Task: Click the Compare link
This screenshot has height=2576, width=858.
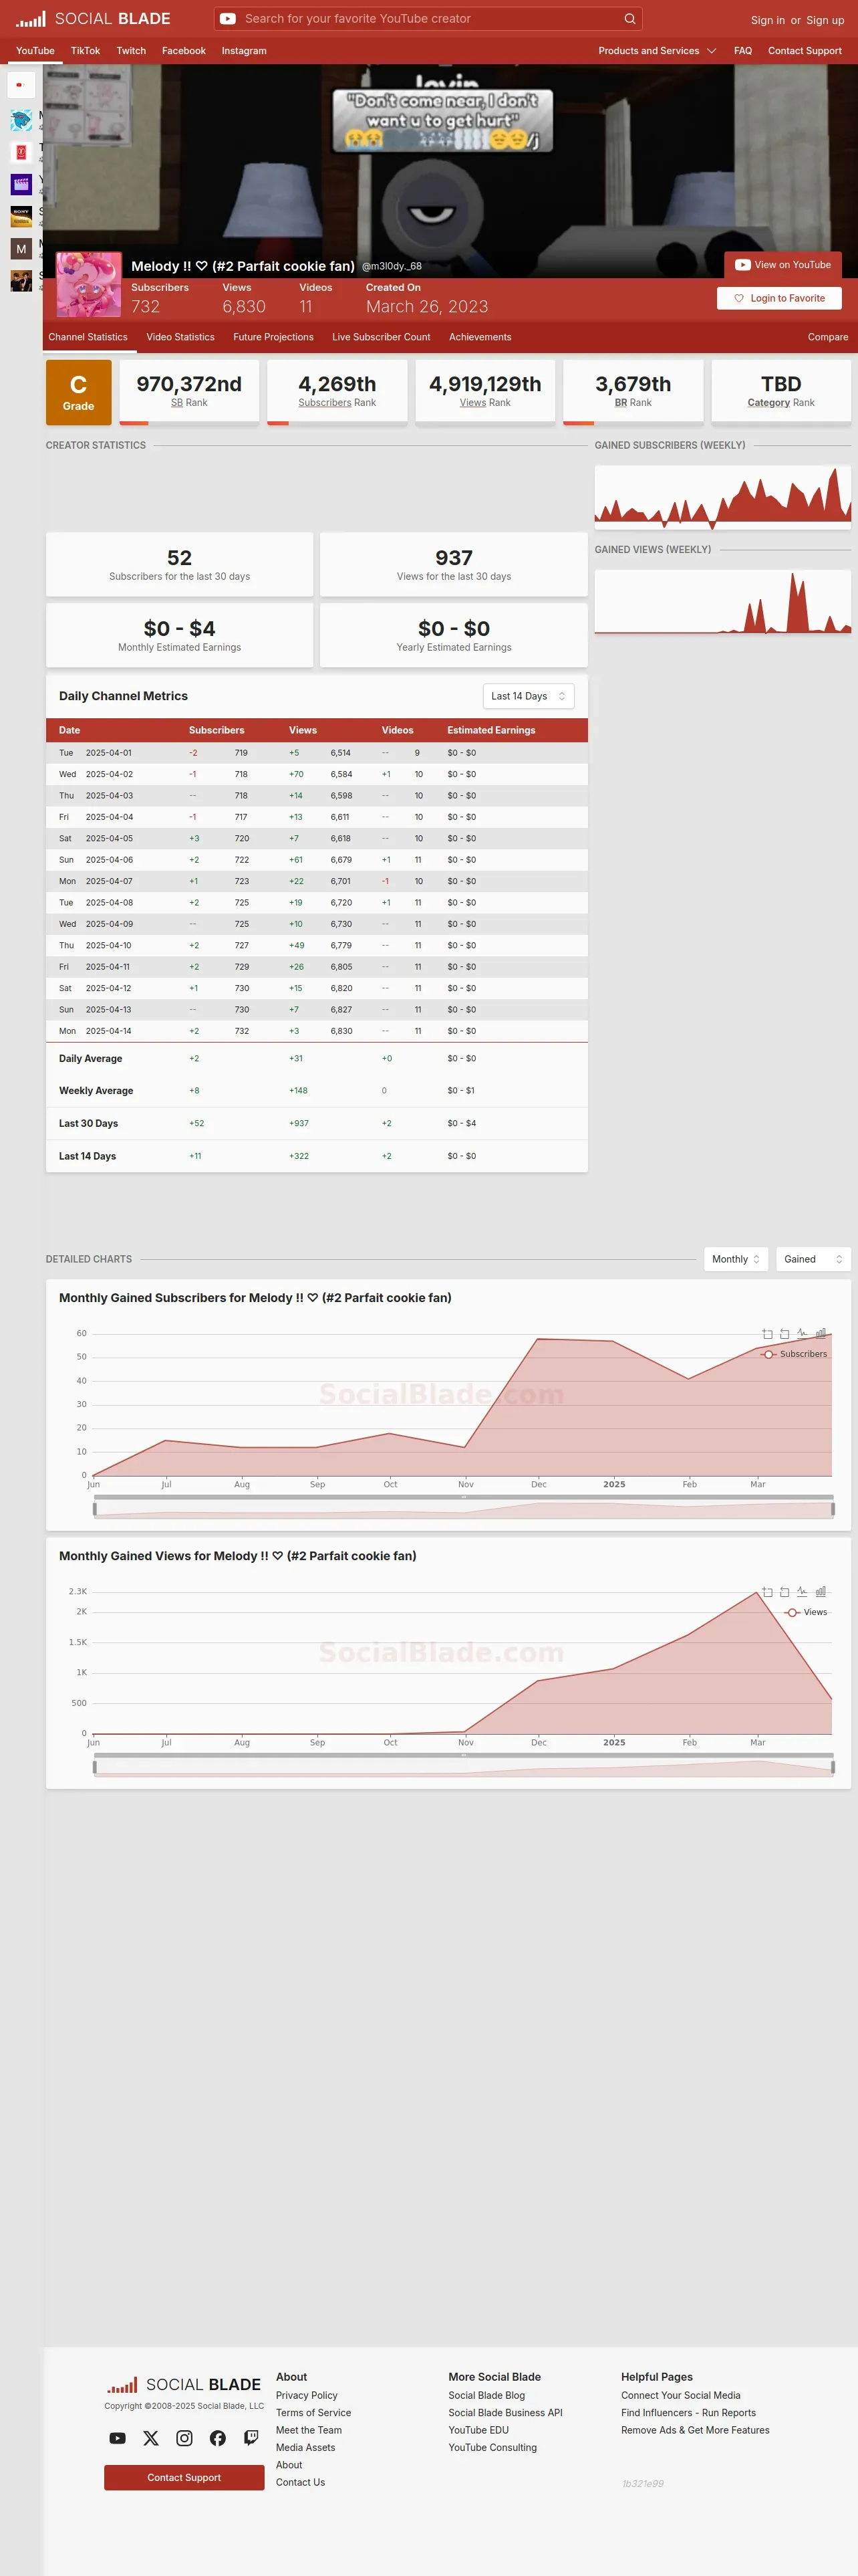Action: pos(828,337)
